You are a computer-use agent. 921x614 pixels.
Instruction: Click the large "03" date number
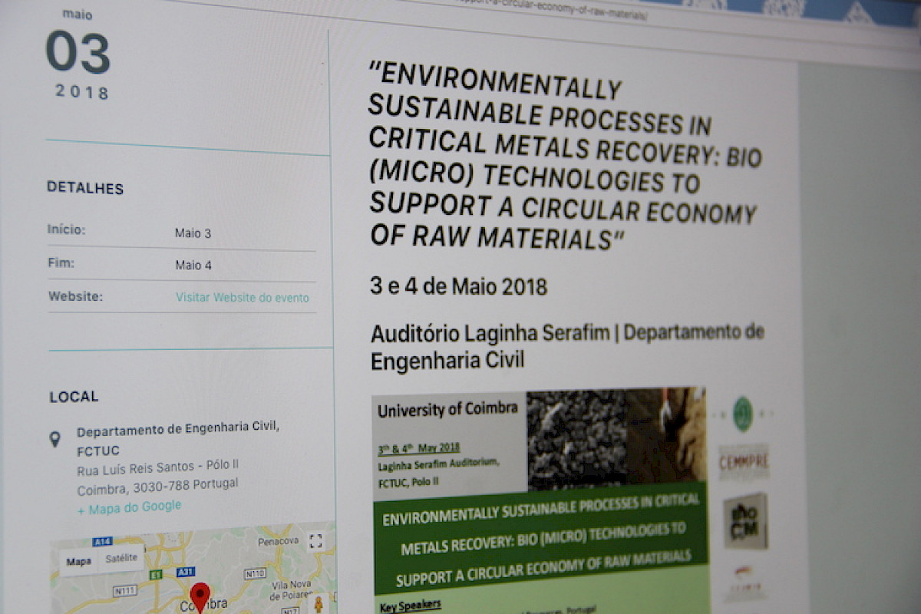tap(78, 52)
